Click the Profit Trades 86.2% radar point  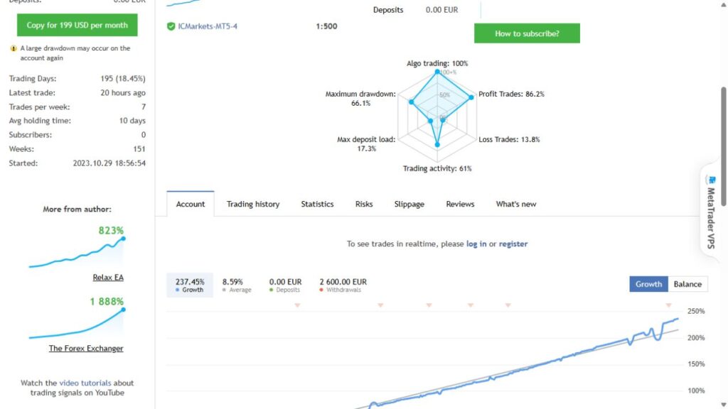(x=471, y=97)
